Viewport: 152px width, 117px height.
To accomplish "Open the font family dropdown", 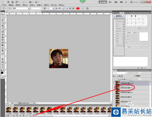I will (x=29, y=8).
